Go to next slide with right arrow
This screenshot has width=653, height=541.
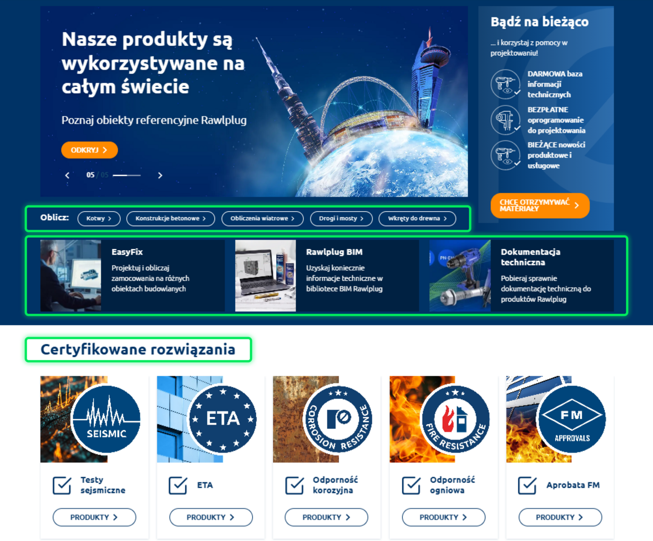click(x=160, y=175)
